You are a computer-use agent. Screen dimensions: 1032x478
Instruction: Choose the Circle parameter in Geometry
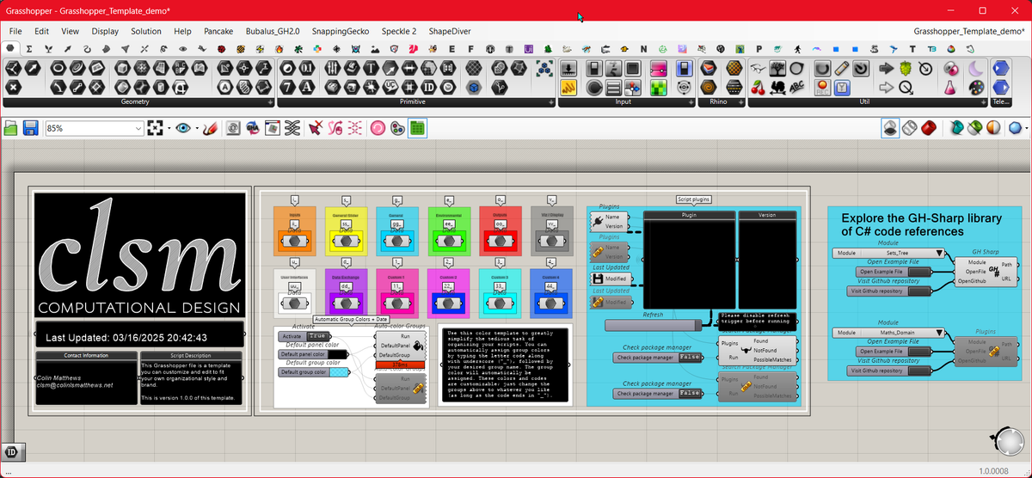click(58, 68)
